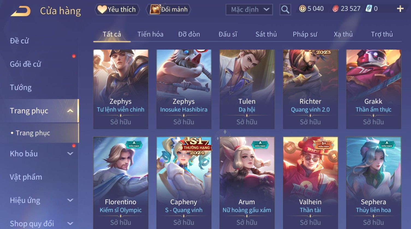This screenshot has height=229, width=411.
Task: Switch to the Pháp sư tab
Action: [305, 34]
